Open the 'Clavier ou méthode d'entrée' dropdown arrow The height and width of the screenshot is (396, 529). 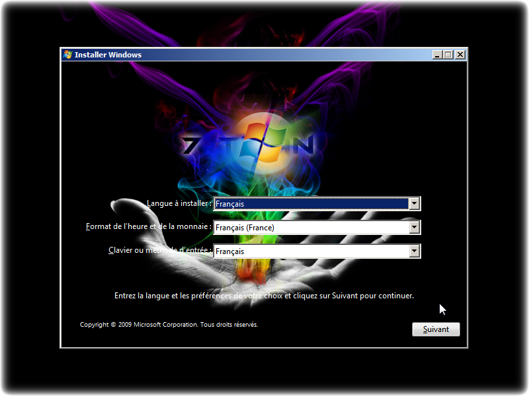pyautogui.click(x=415, y=251)
